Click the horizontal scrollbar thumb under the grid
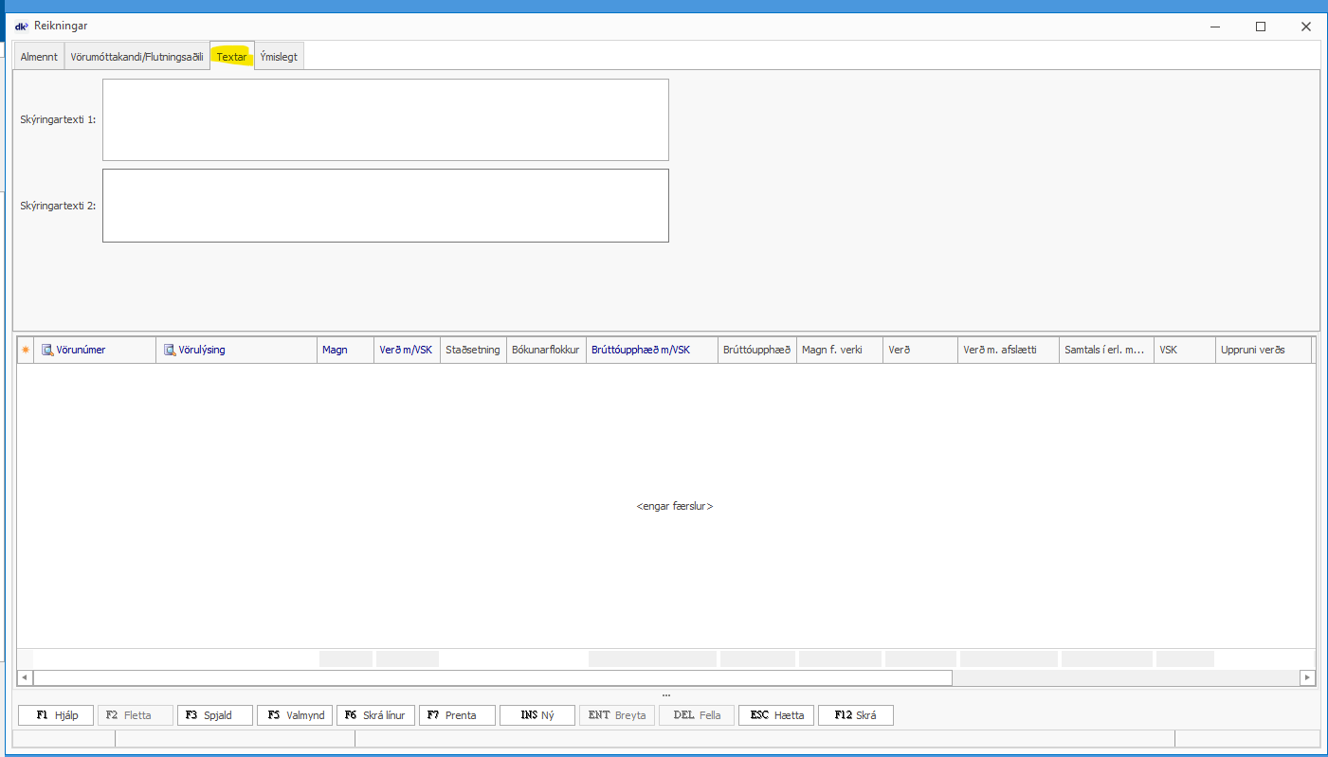1328x757 pixels. (492, 677)
